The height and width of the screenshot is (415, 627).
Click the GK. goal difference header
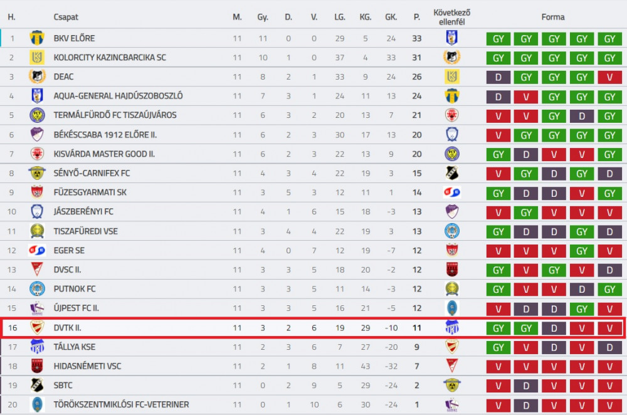coord(391,17)
